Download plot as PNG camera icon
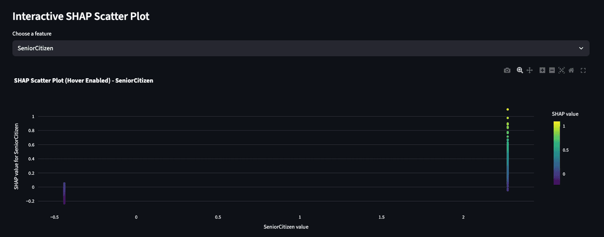 [507, 70]
